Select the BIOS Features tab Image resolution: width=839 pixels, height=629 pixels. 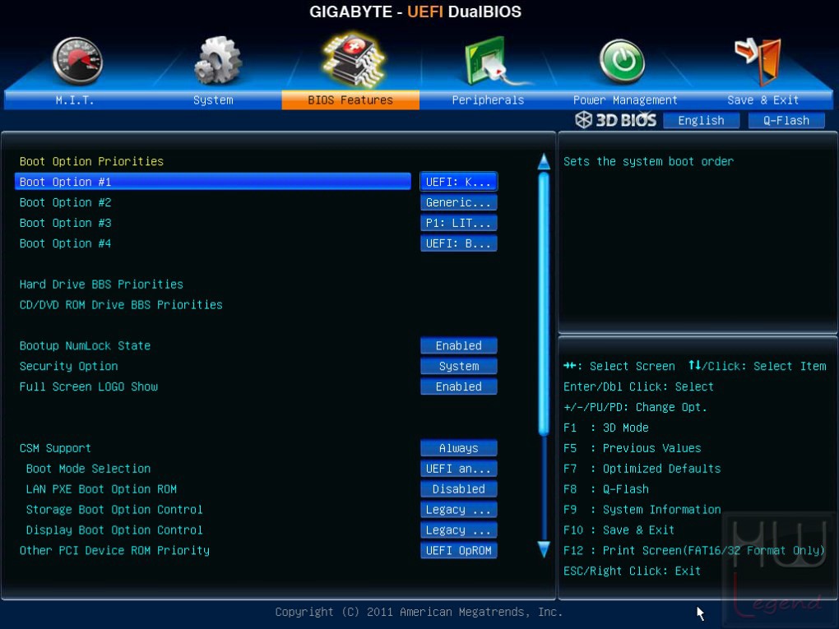pyautogui.click(x=350, y=100)
